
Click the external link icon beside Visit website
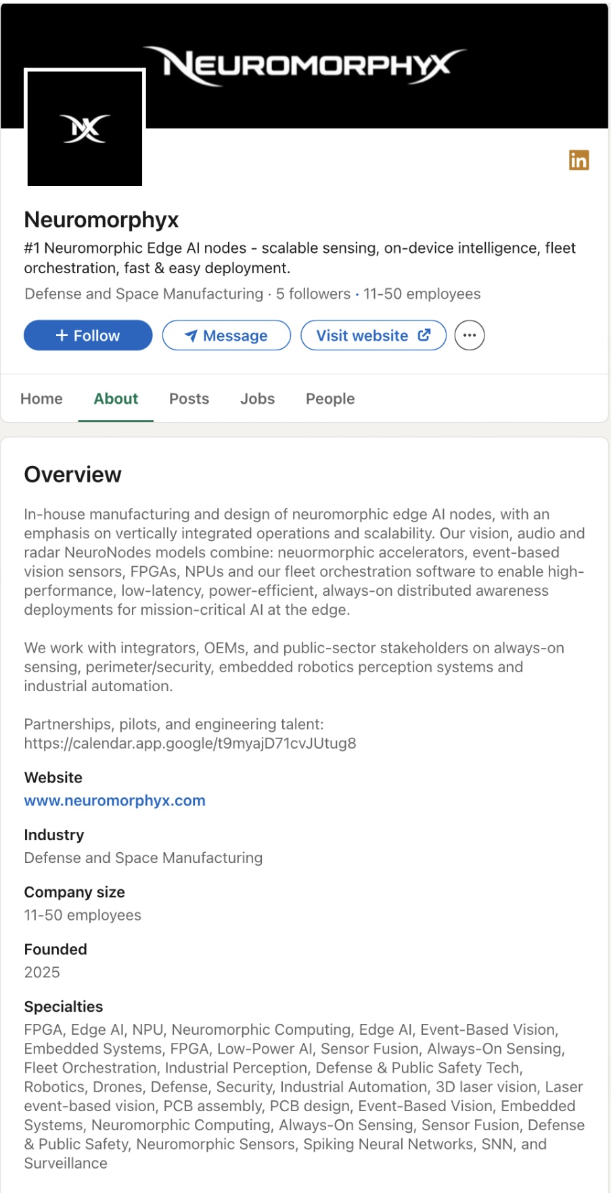pyautogui.click(x=424, y=335)
